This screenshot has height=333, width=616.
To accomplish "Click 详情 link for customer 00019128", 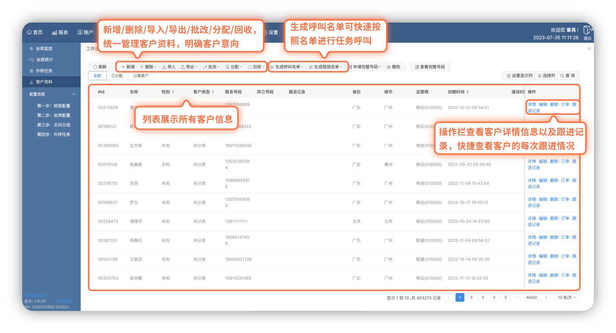I will [532, 161].
